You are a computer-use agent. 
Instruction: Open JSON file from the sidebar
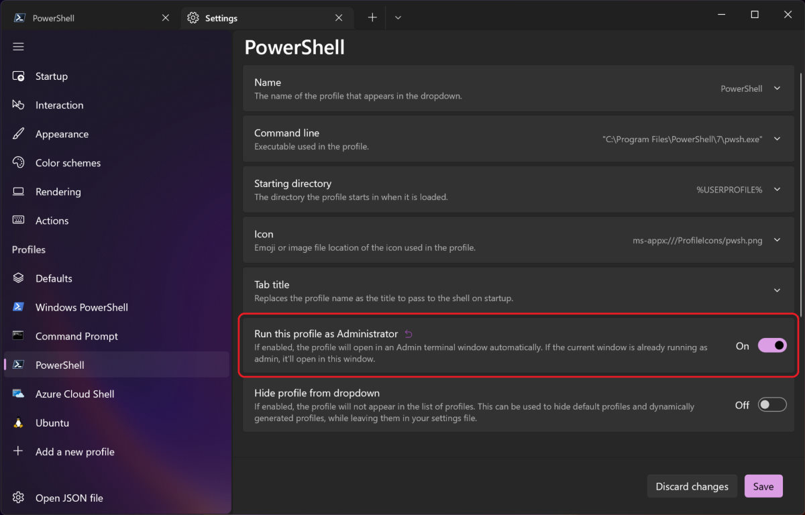pyautogui.click(x=69, y=498)
